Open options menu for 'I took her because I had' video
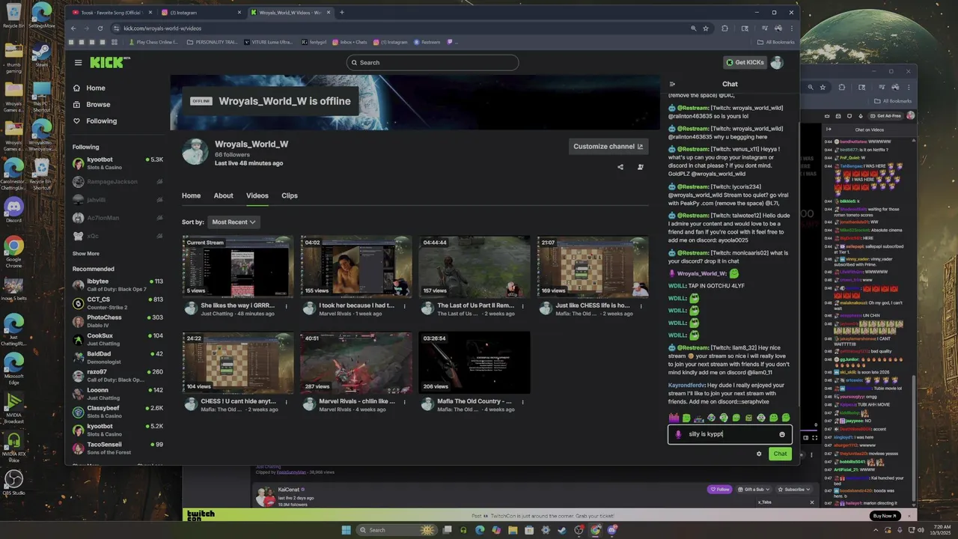 point(405,306)
